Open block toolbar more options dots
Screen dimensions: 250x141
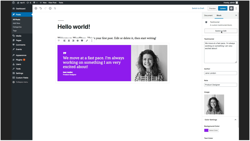click(92, 40)
